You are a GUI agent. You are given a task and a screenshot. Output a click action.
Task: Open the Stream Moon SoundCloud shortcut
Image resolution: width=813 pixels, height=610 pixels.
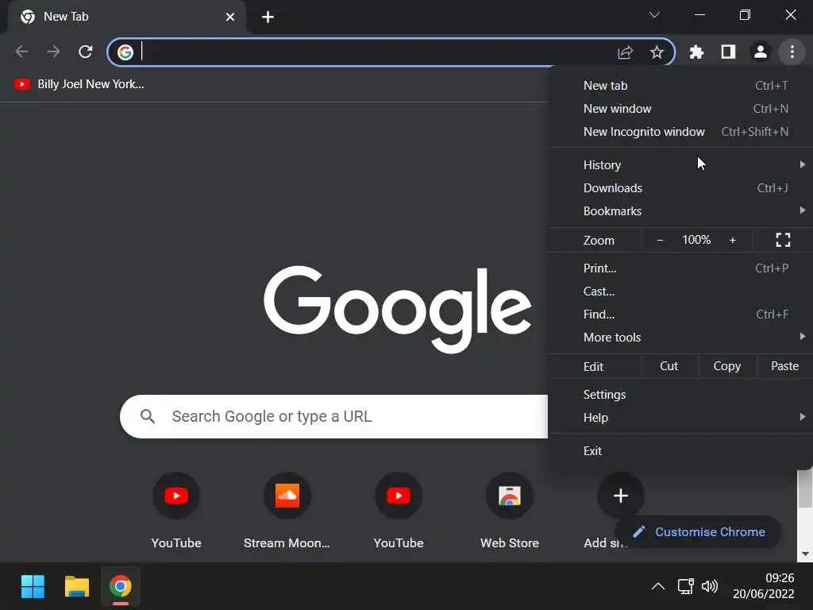287,511
